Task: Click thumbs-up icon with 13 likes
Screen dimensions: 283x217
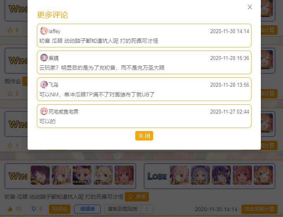Action: pos(10,209)
